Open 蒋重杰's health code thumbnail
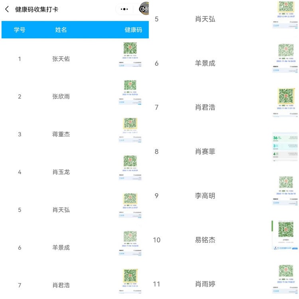Screen dimensions: 299x299 tap(130, 130)
